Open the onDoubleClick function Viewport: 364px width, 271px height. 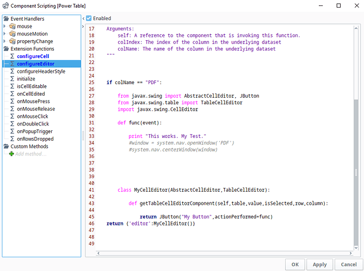tap(33, 124)
